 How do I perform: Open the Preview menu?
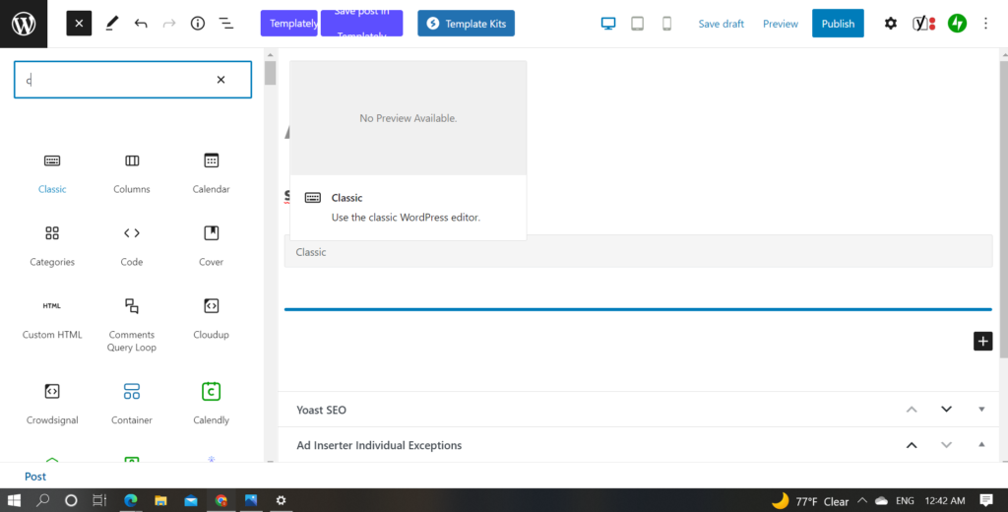click(780, 24)
